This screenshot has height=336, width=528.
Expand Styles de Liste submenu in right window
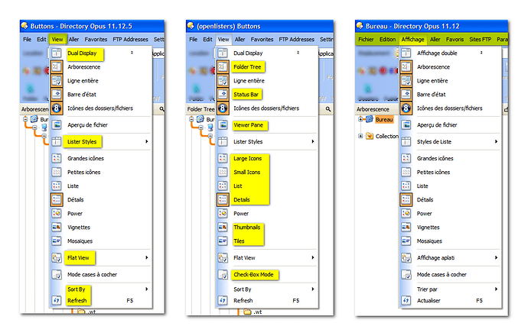tap(496, 141)
